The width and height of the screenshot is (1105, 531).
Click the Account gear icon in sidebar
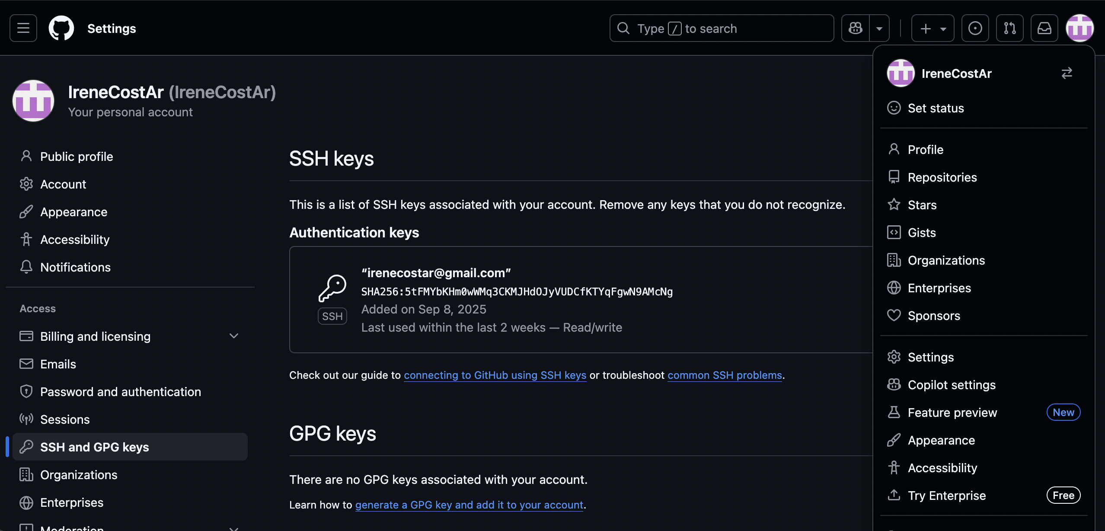26,184
